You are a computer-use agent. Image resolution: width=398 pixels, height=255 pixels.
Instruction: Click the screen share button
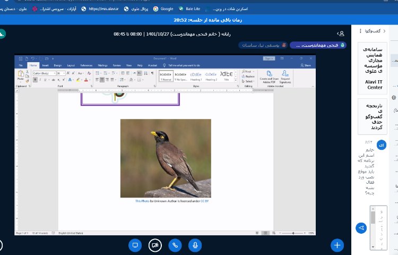(135, 245)
